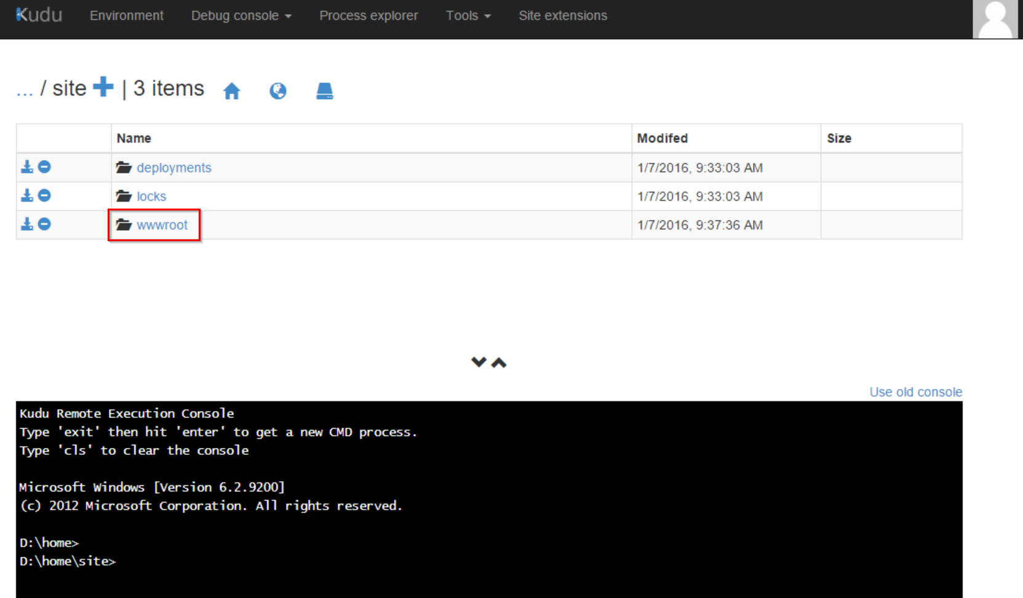
Task: Delete the deployments folder
Action: (x=44, y=167)
